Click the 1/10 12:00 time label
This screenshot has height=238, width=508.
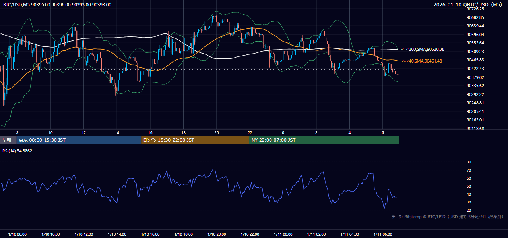tap(83, 234)
